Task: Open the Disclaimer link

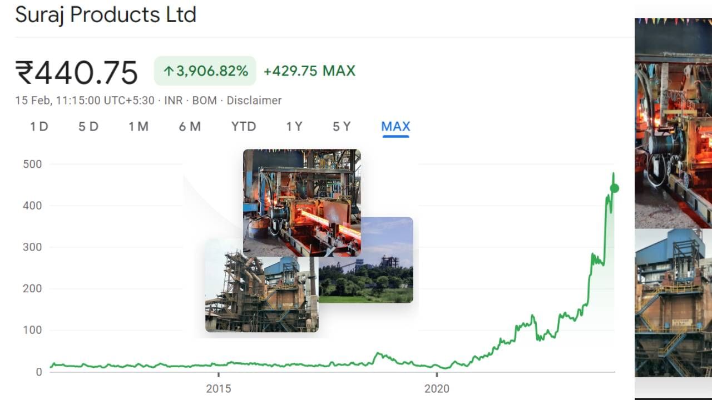Action: 254,101
